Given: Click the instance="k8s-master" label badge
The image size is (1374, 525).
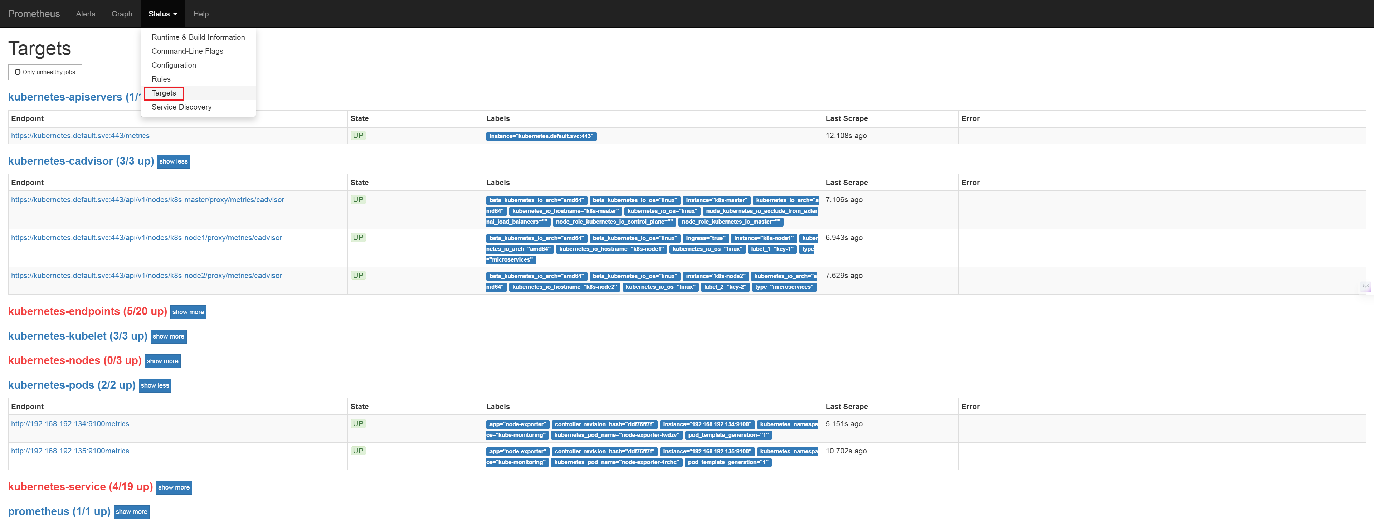Looking at the screenshot, I should tap(716, 200).
